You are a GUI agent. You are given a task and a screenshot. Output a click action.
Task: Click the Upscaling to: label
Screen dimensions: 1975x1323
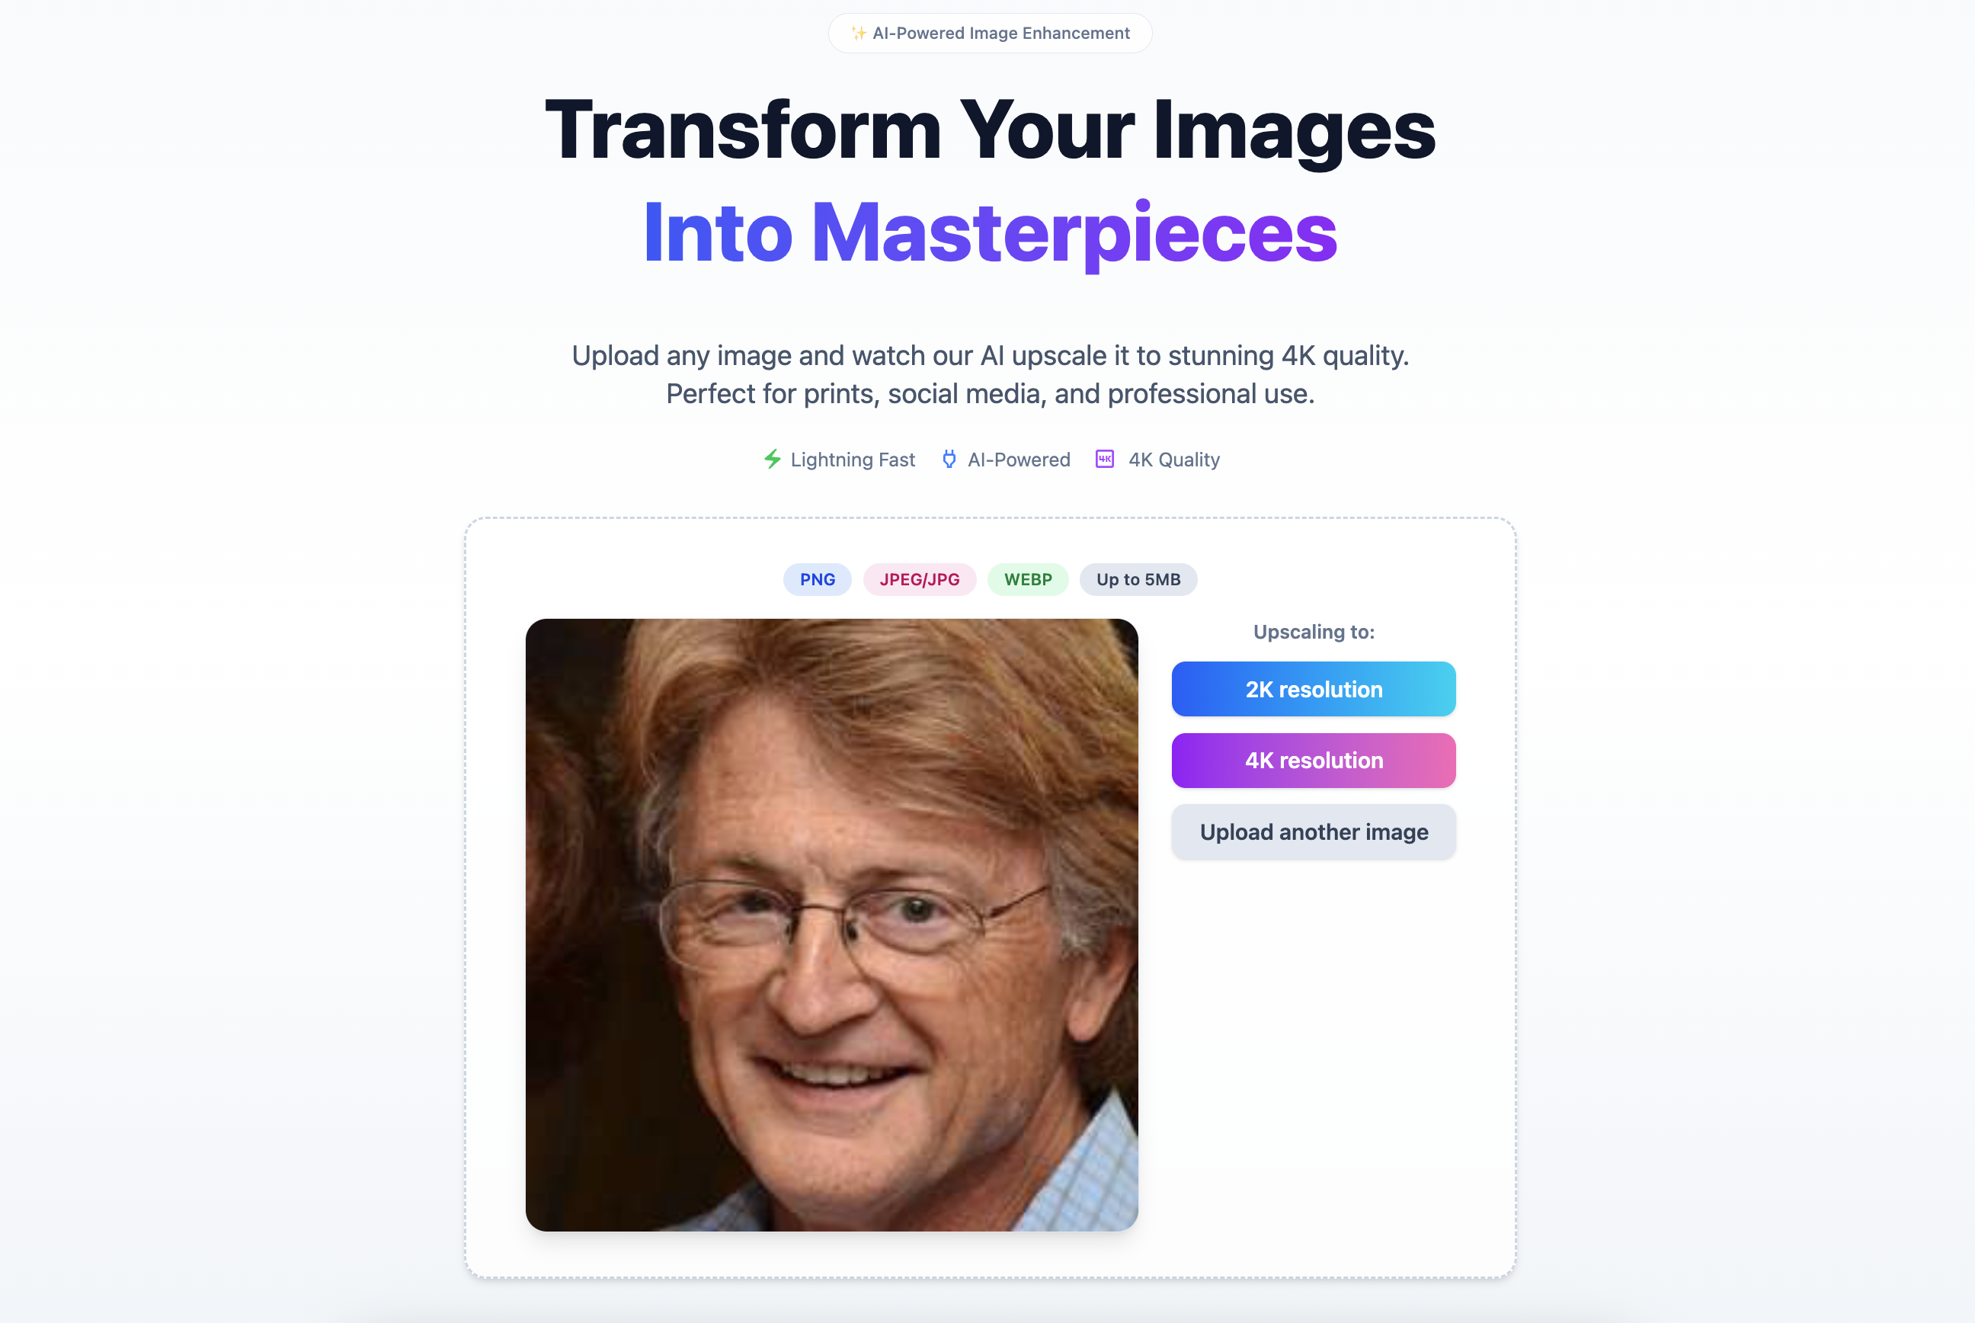(x=1314, y=632)
